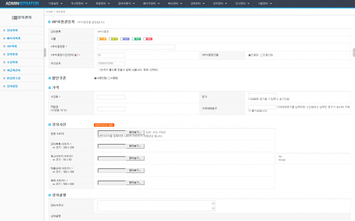
Task: Check the yellow-green group checkbox
Action: click(x=110, y=39)
